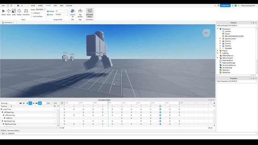This screenshot has height=145, width=258.
Task: Expand the RightUpperLeg track
Action: pyautogui.click(x=2, y=121)
